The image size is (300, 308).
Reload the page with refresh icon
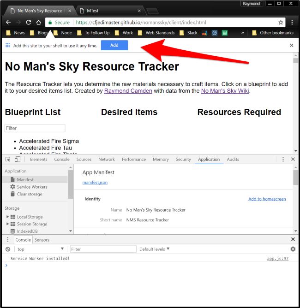point(29,23)
